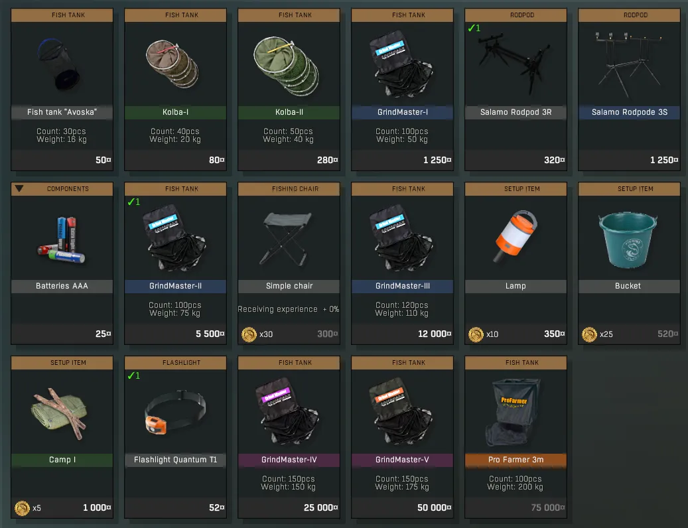Click the owned checkmark on Salamo Rodpod 3R
Image resolution: width=688 pixels, height=528 pixels.
point(474,28)
